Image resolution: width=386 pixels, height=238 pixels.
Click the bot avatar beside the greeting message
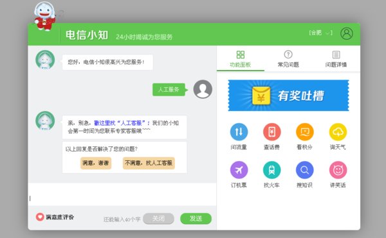tap(45, 60)
